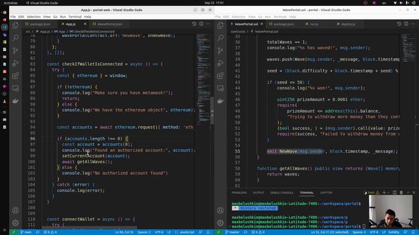Open Go menu in portal-web window
This screenshot has height=235, width=419.
click(55, 16)
